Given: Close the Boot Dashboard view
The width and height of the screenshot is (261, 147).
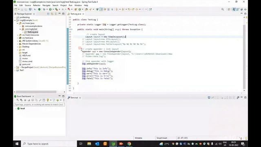Looking at the screenshot, I should pos(33,96).
